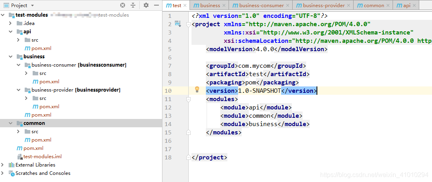Close the test editor tab
Viewport: 432px width, 182px height.
tap(185, 6)
